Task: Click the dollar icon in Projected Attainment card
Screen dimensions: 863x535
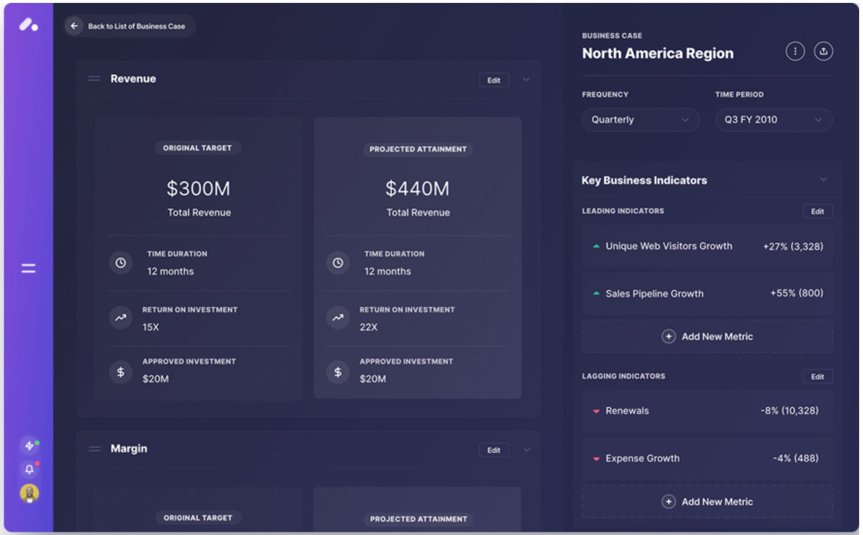Action: point(338,372)
